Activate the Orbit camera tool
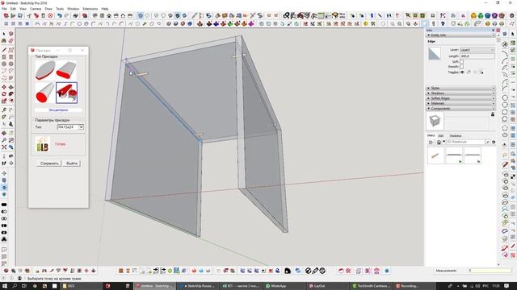Screen dimensions: 517x290 (4, 133)
